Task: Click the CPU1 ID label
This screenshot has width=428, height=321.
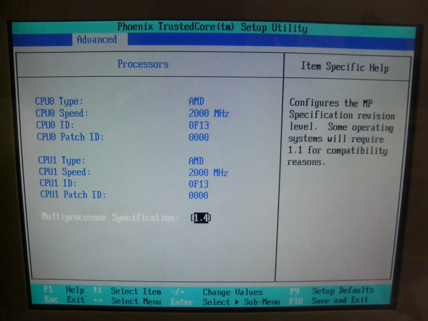Action: coord(58,183)
